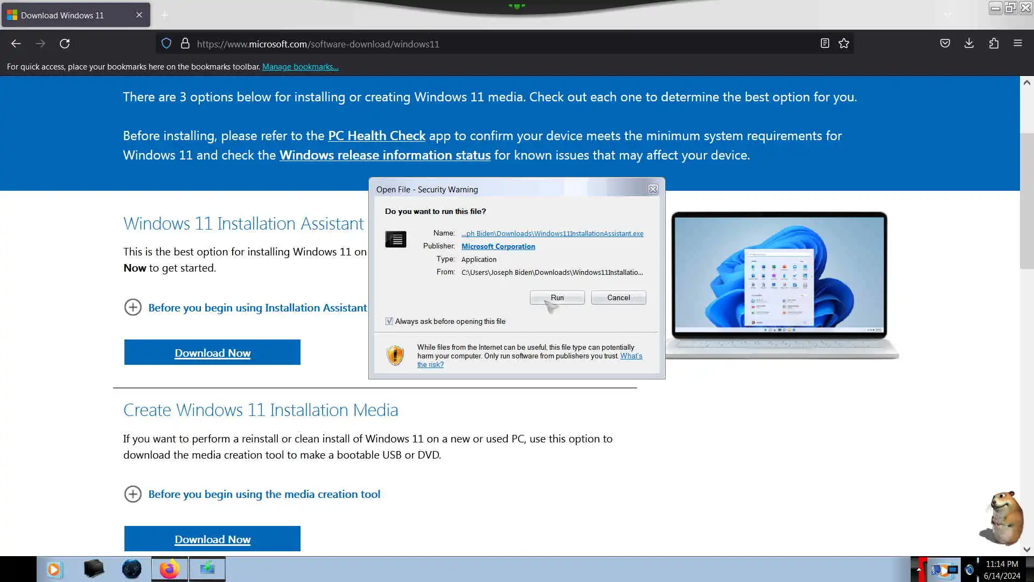
Task: Click Cancel in the security warning dialog
Action: point(618,297)
